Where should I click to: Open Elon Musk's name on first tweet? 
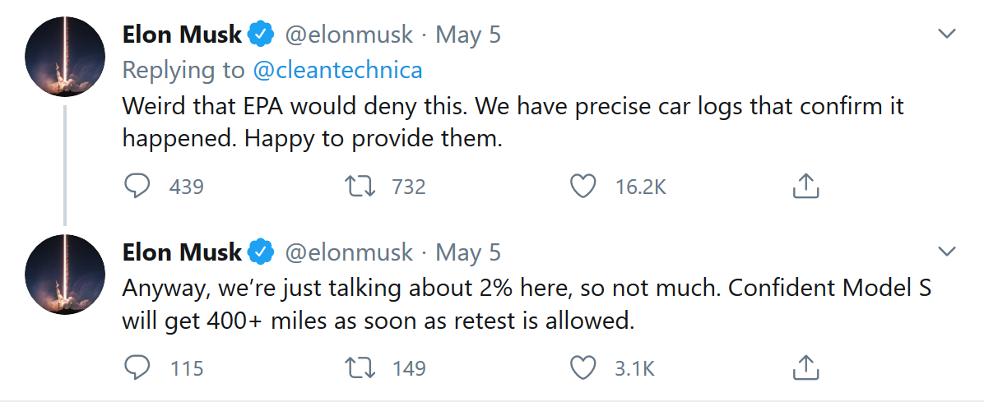click(x=182, y=35)
